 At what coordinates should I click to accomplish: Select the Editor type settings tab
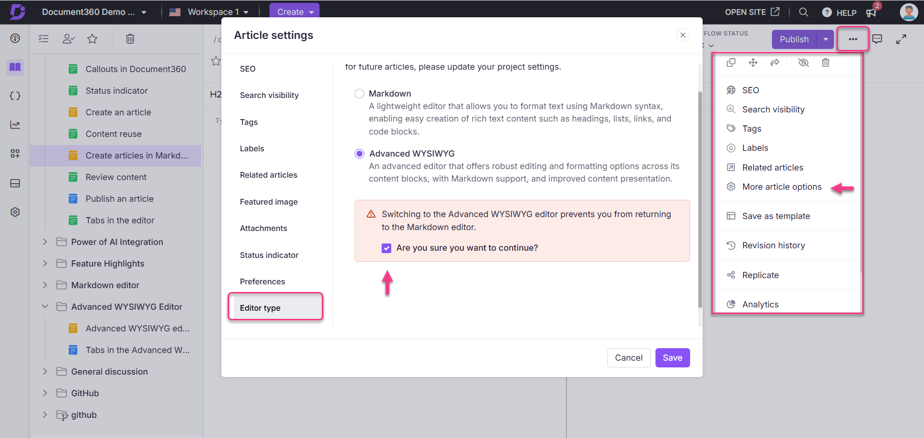tap(276, 308)
